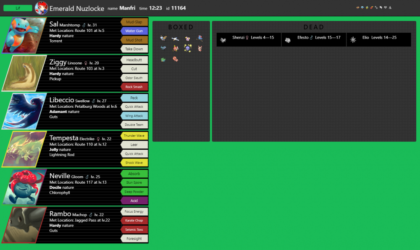Select the Wingull sprite in Boxed
The height and width of the screenshot is (250, 420).
coord(175,39)
